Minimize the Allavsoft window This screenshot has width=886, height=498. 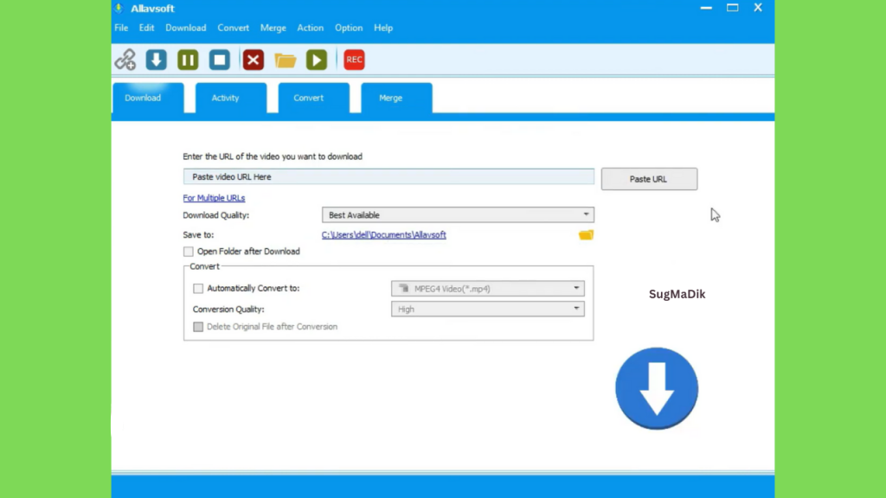[706, 8]
